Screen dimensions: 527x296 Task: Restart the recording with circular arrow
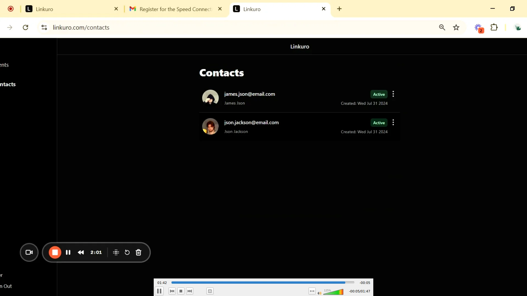127,252
